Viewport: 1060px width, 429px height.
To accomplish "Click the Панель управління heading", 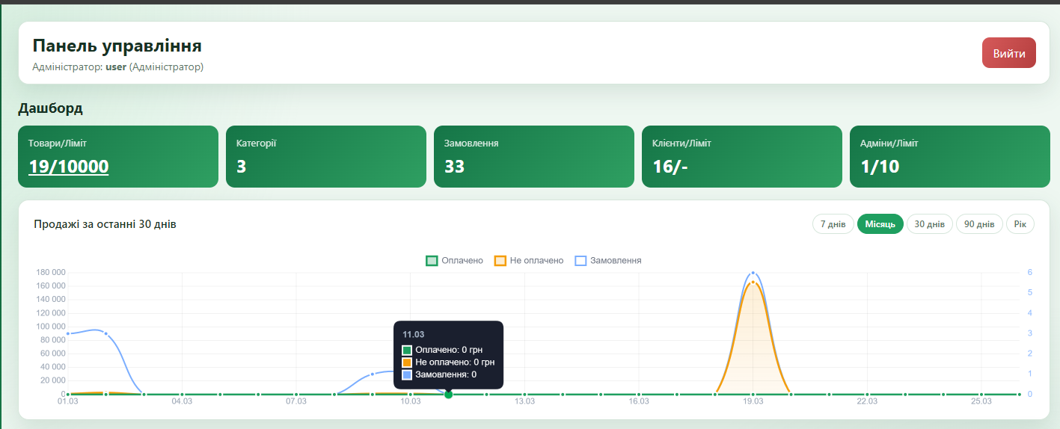I will (x=117, y=46).
